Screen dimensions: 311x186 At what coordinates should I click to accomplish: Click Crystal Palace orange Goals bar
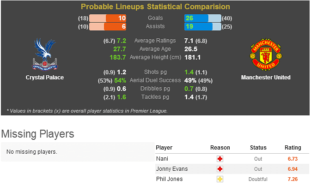[x=108, y=18]
